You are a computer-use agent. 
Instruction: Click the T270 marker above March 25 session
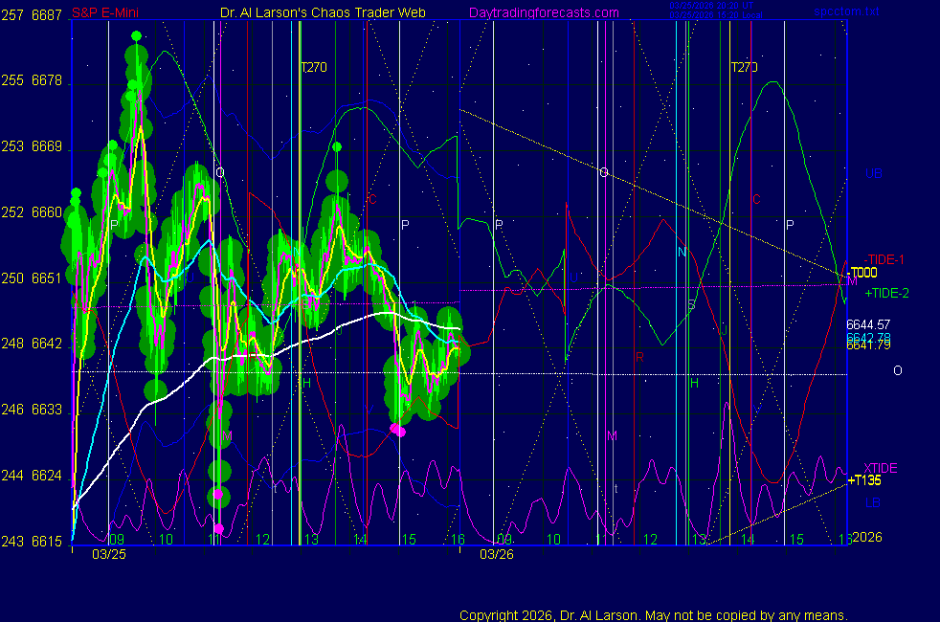(x=314, y=68)
